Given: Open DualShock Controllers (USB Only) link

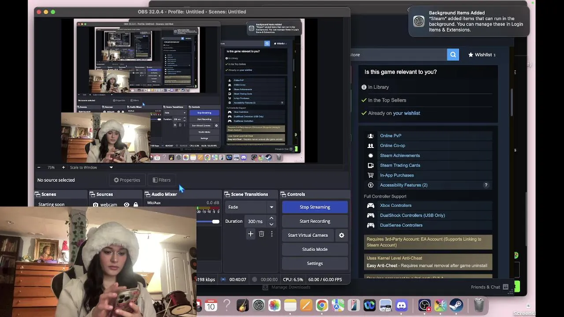Looking at the screenshot, I should [x=412, y=215].
